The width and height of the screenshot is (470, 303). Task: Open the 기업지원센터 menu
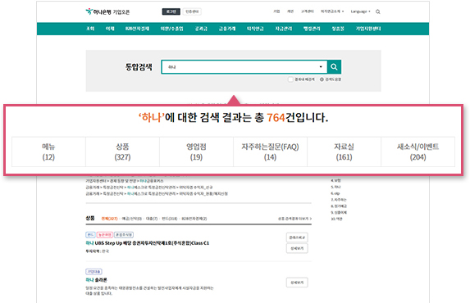coord(368,29)
